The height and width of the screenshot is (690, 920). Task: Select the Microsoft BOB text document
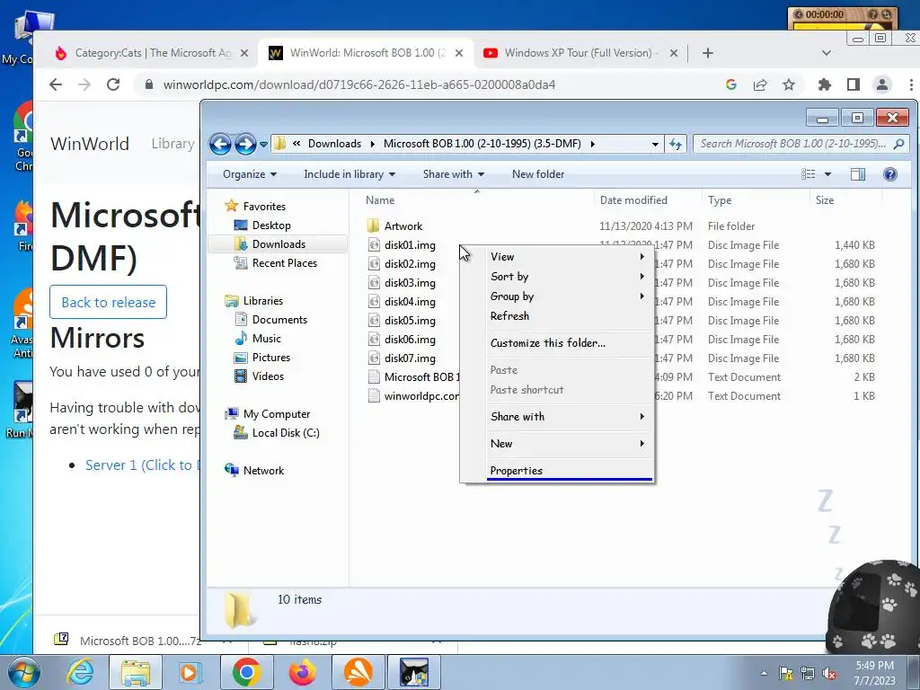click(x=413, y=376)
